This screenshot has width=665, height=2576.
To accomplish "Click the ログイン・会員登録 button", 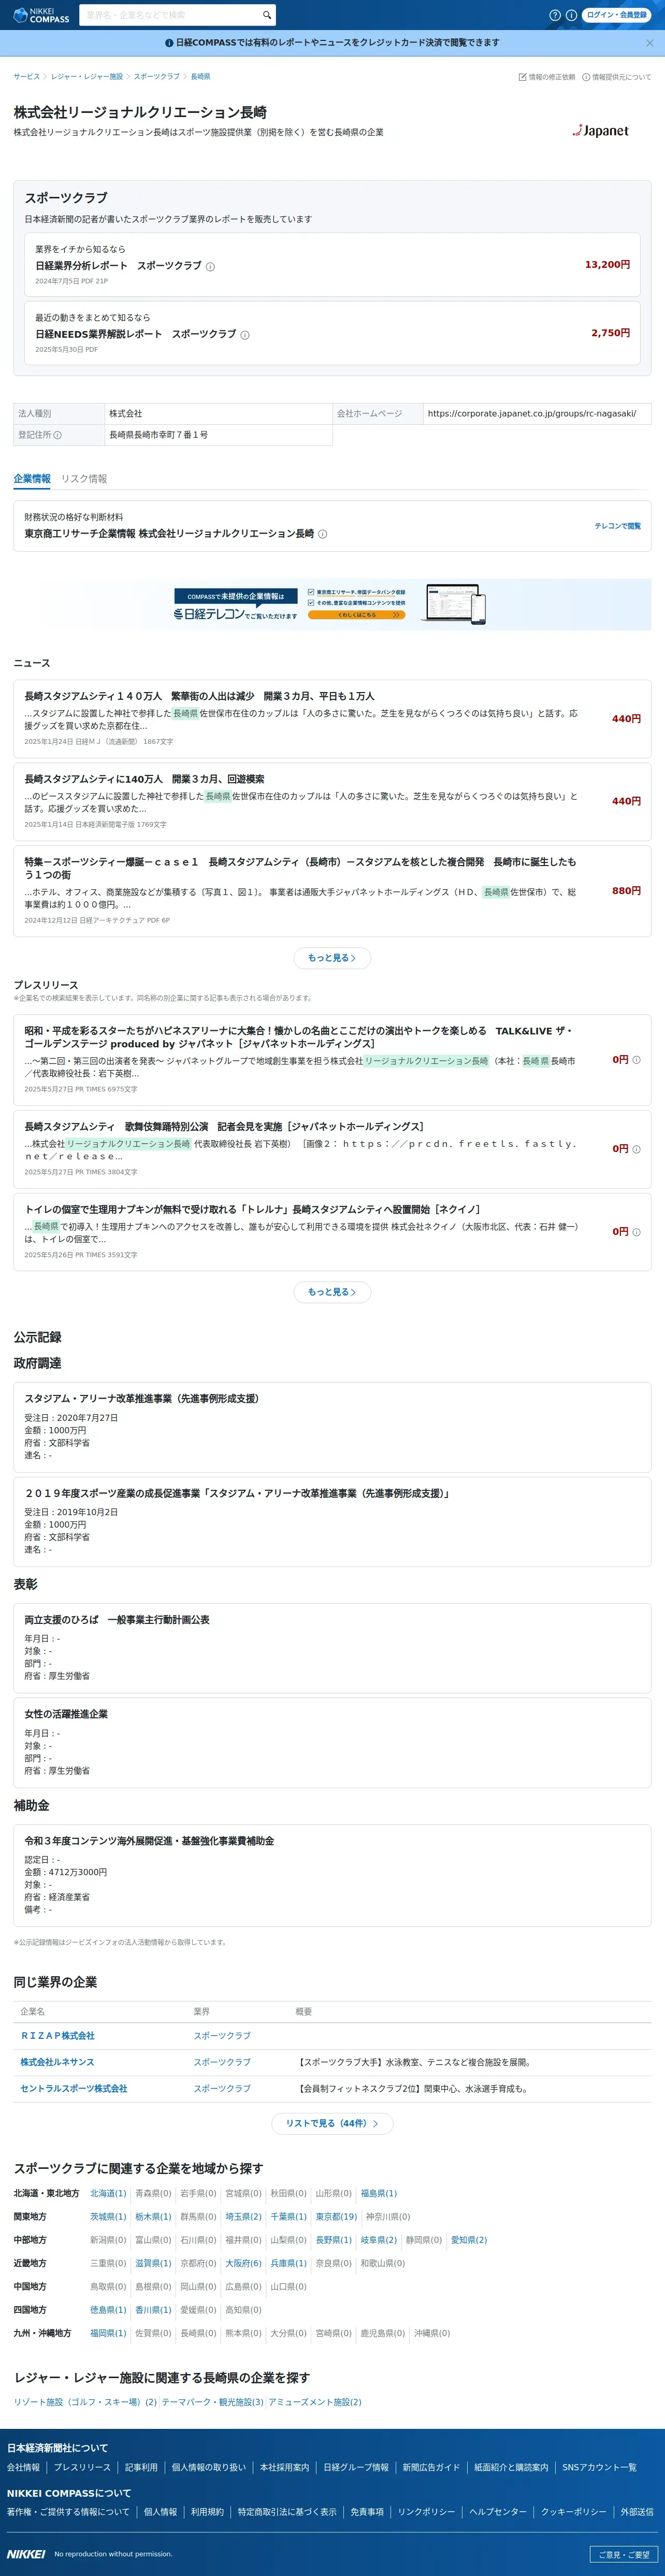I will coord(616,15).
